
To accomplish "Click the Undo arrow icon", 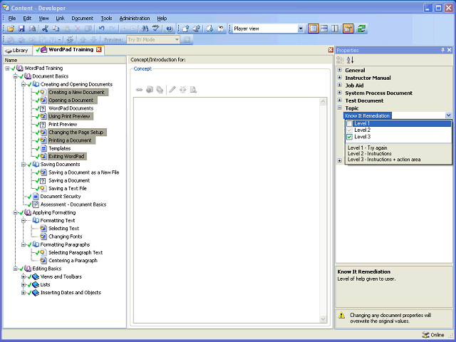I will point(101,28).
